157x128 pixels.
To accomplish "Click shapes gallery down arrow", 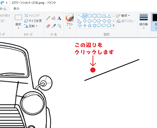I will (114, 21).
